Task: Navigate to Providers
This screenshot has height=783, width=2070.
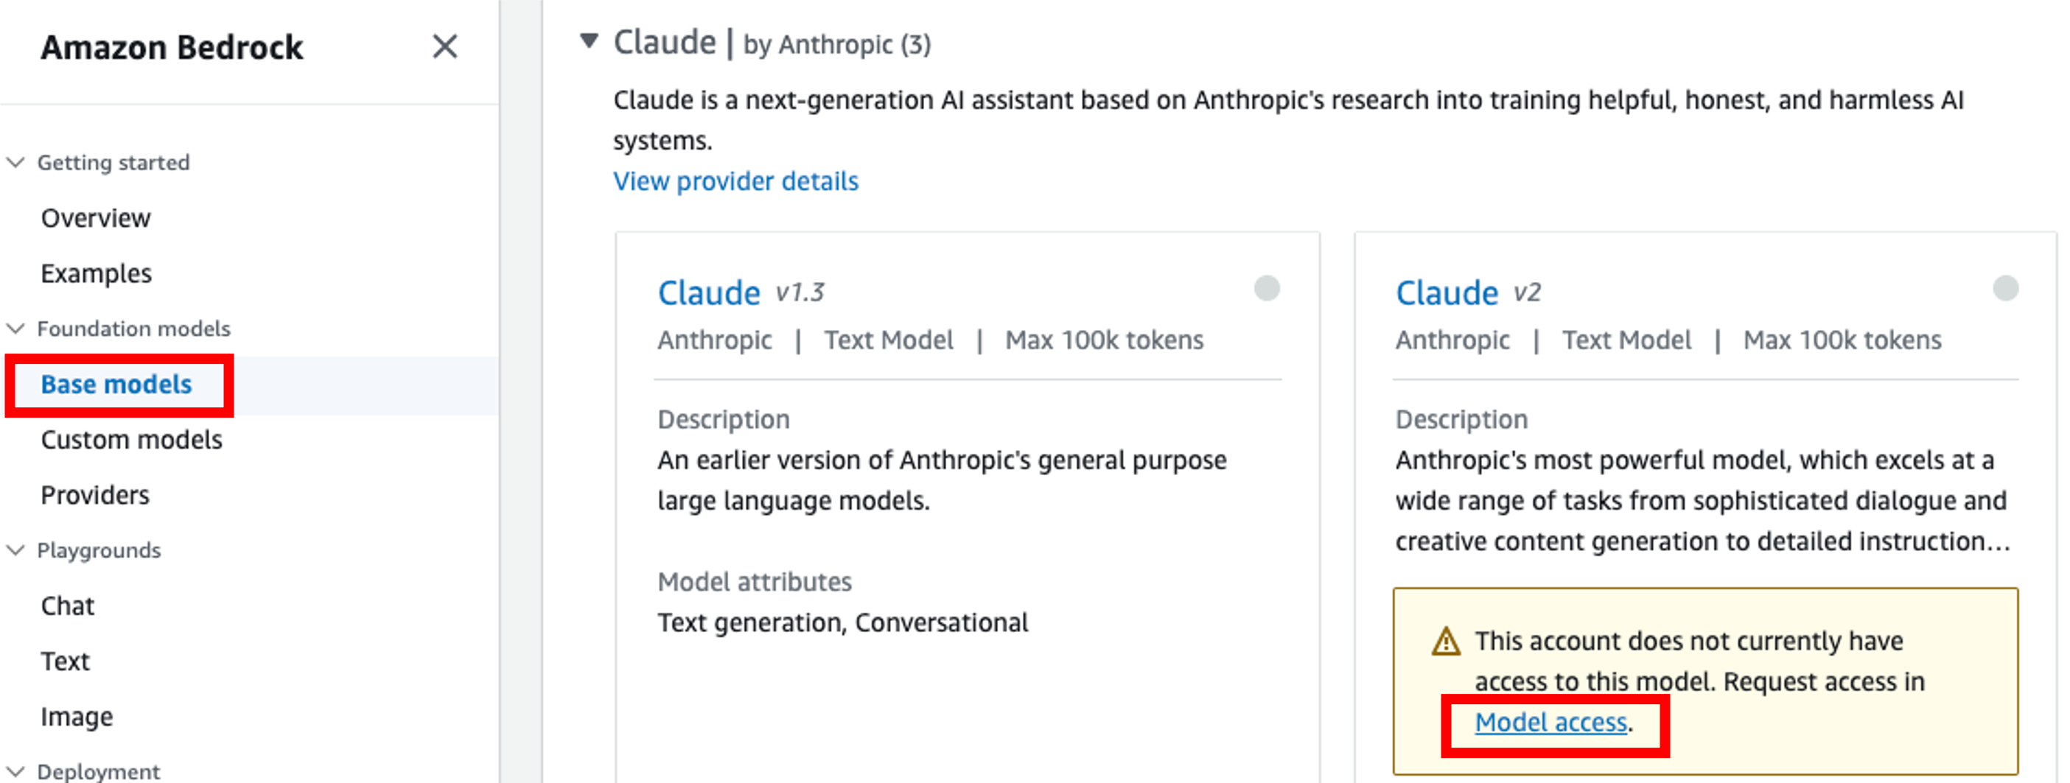Action: [95, 496]
